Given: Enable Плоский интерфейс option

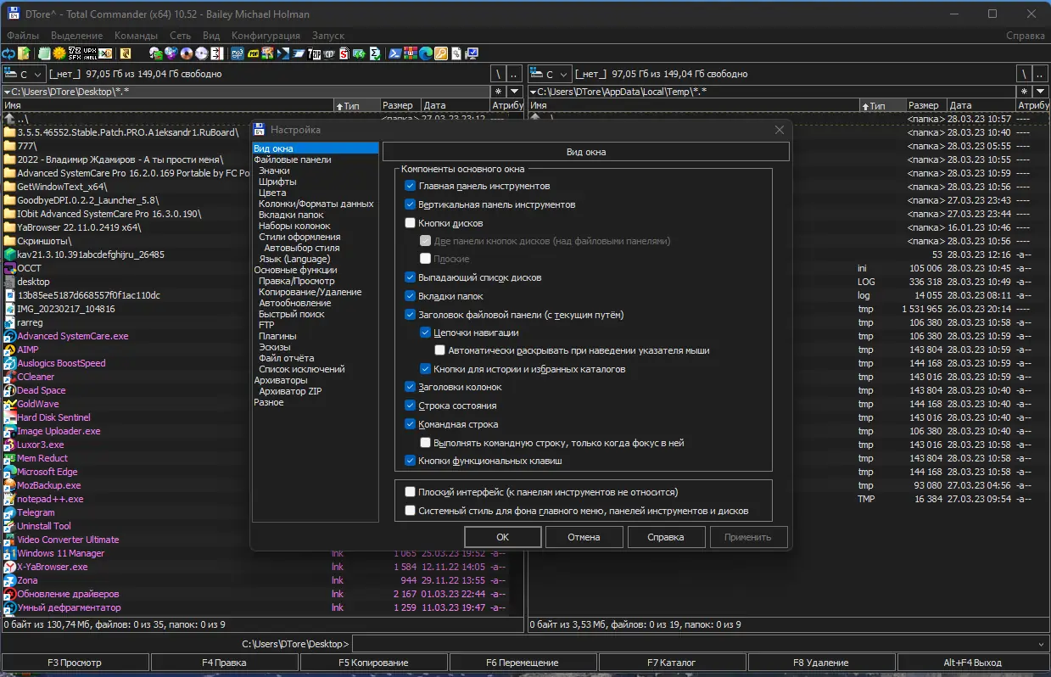Looking at the screenshot, I should [411, 491].
